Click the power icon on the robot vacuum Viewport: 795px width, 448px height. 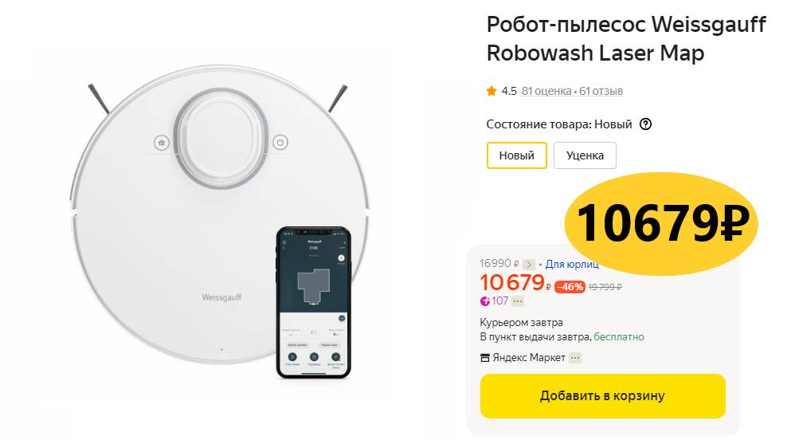[x=280, y=142]
